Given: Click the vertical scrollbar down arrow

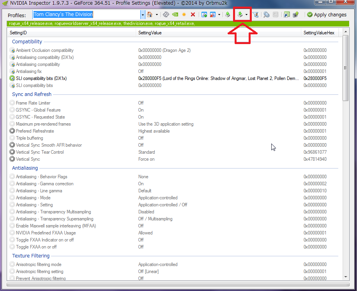Looking at the screenshot, I should tap(346, 277).
